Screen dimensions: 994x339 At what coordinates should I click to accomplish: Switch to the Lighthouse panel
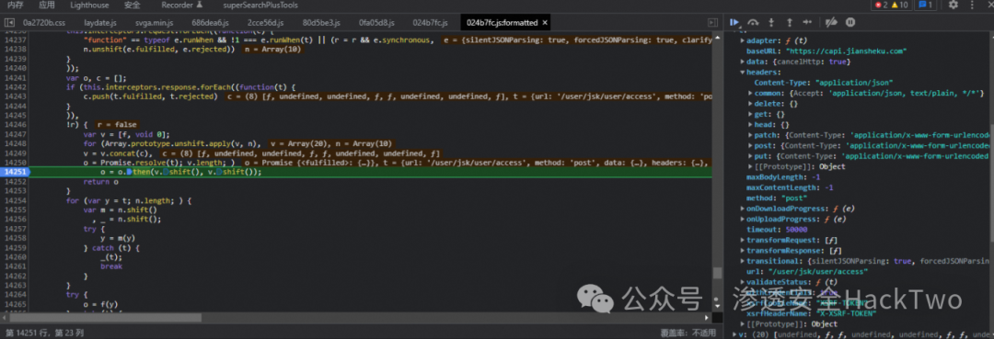88,6
